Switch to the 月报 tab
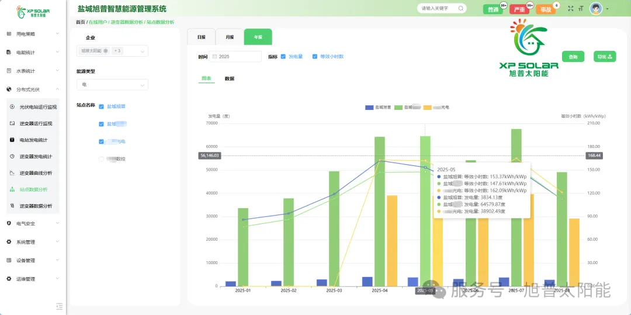This screenshot has width=631, height=315. pyautogui.click(x=230, y=37)
